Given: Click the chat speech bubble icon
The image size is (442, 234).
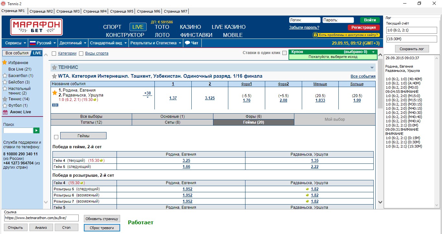Looking at the screenshot, I should (x=187, y=43).
